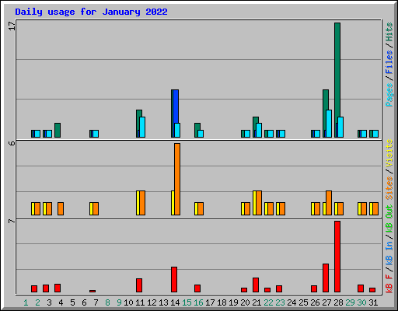
Task: Click the red kB bar on day 21
Action: tap(256, 285)
